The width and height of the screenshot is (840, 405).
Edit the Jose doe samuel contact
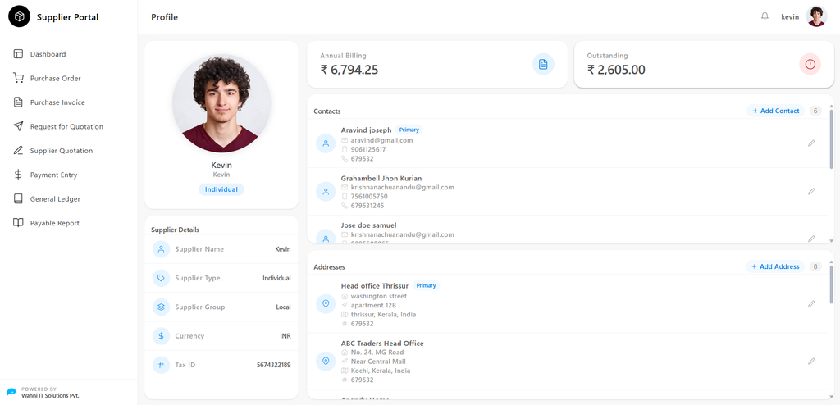click(x=811, y=239)
